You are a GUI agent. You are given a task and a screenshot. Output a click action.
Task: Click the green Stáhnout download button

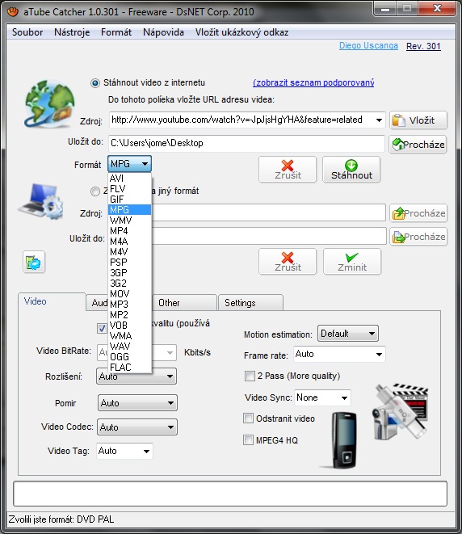351,170
